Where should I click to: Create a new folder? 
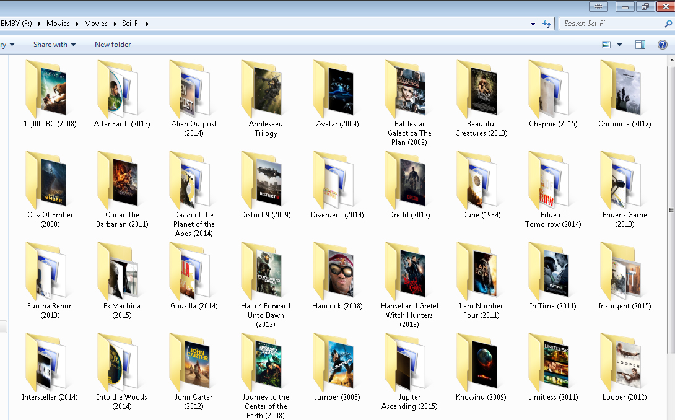(112, 44)
